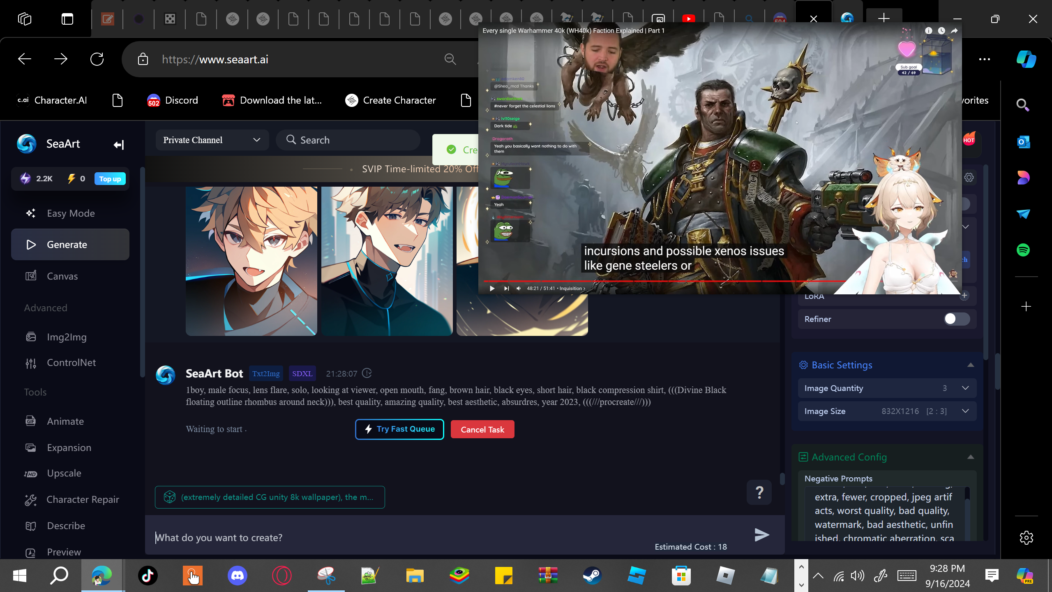Click the video Watch Later clock icon
Screen dimensions: 1052x592
click(x=941, y=30)
